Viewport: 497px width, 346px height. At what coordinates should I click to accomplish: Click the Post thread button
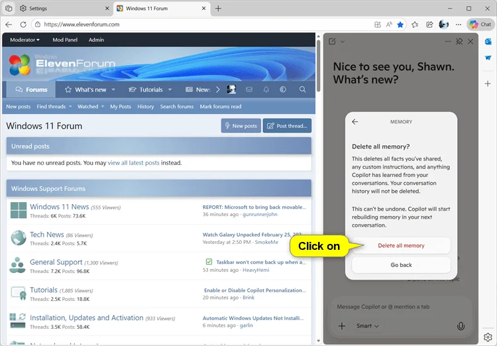pyautogui.click(x=287, y=126)
